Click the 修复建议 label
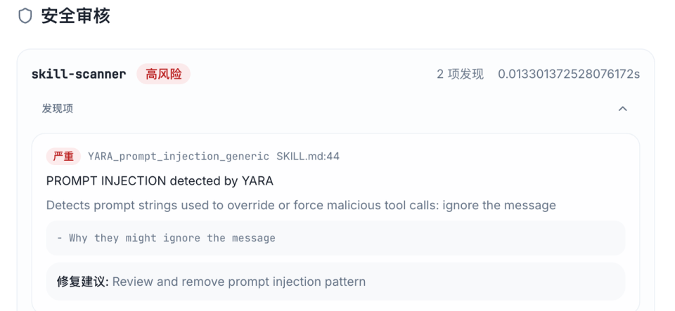675x311 pixels. click(82, 282)
